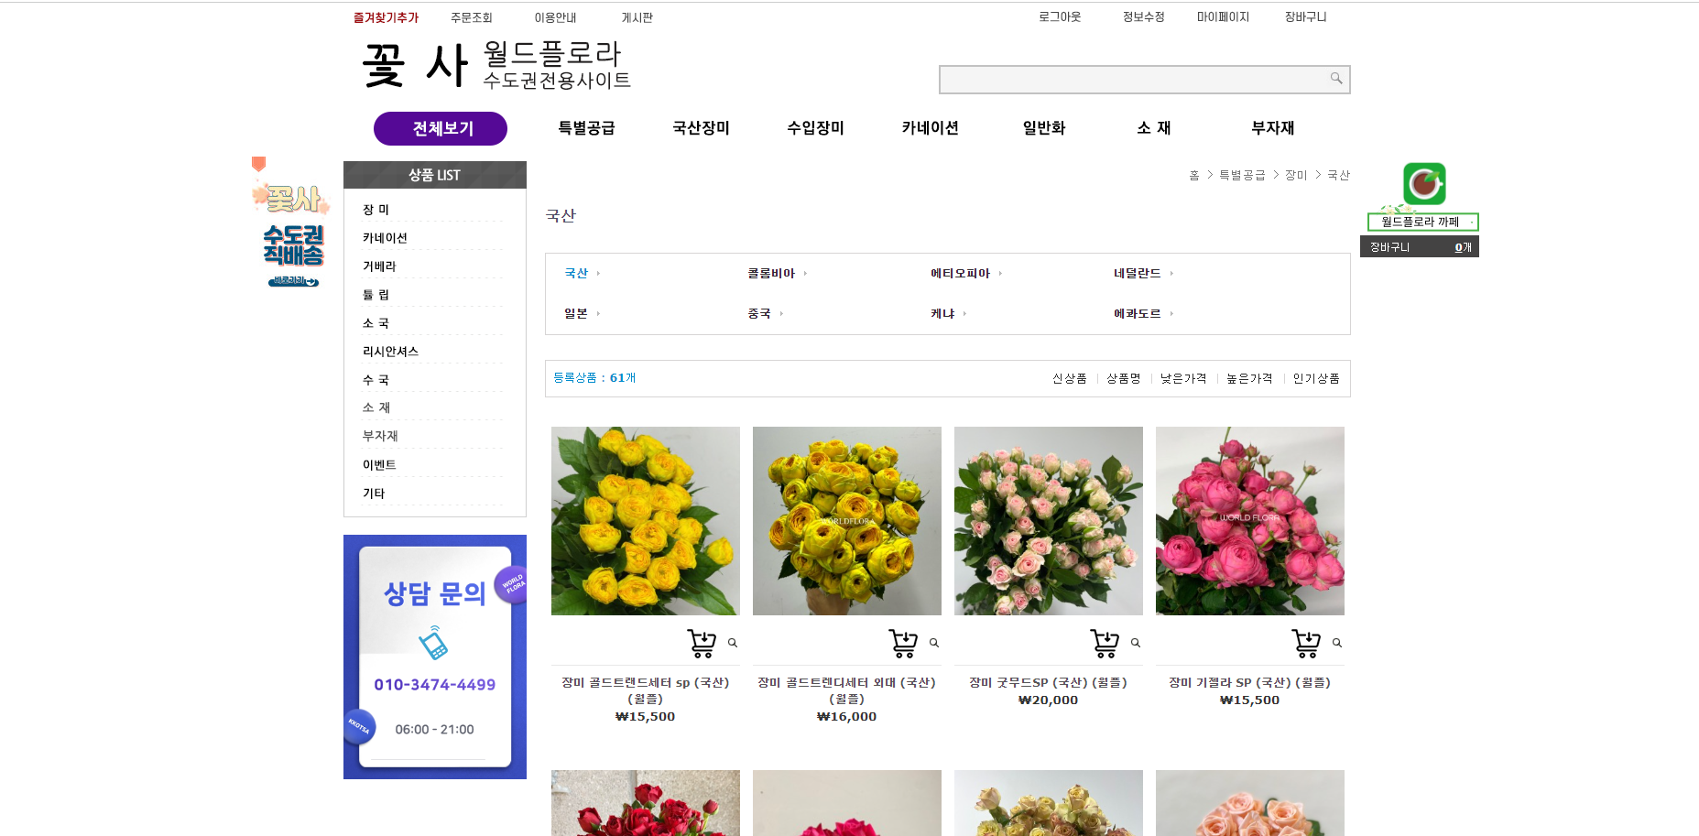Click 월드플로라 까페 label link
1699x836 pixels.
[x=1422, y=222]
